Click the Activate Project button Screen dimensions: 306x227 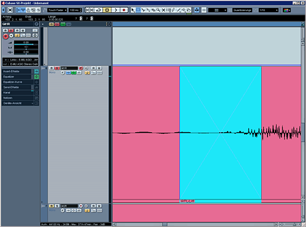(x=4, y=10)
